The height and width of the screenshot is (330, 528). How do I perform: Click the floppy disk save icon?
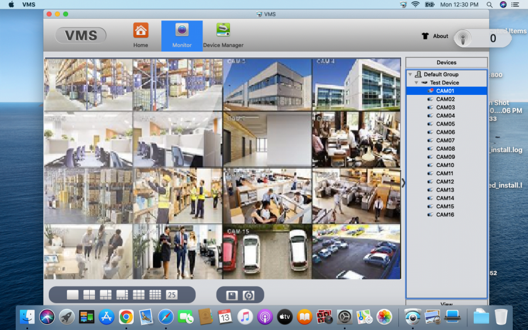click(232, 295)
